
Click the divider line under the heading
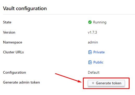point(69,14)
